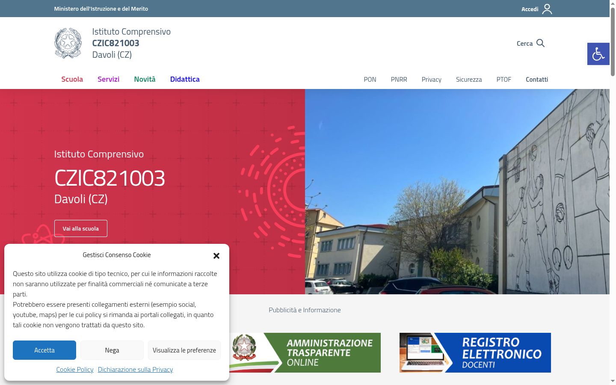This screenshot has height=385, width=616.
Task: Open the Amministrazione Trasparente Online banner
Action: [305, 352]
